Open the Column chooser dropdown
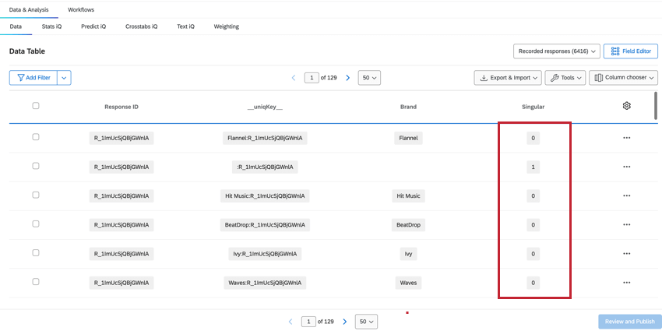 (x=623, y=78)
